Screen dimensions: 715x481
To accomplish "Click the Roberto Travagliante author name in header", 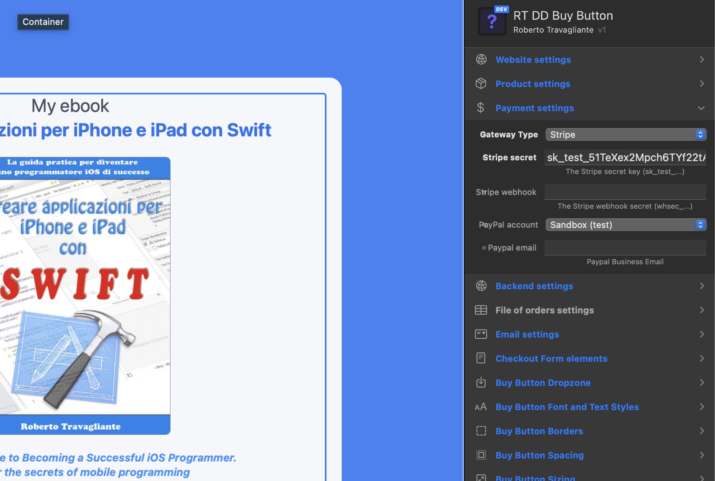I will [553, 30].
